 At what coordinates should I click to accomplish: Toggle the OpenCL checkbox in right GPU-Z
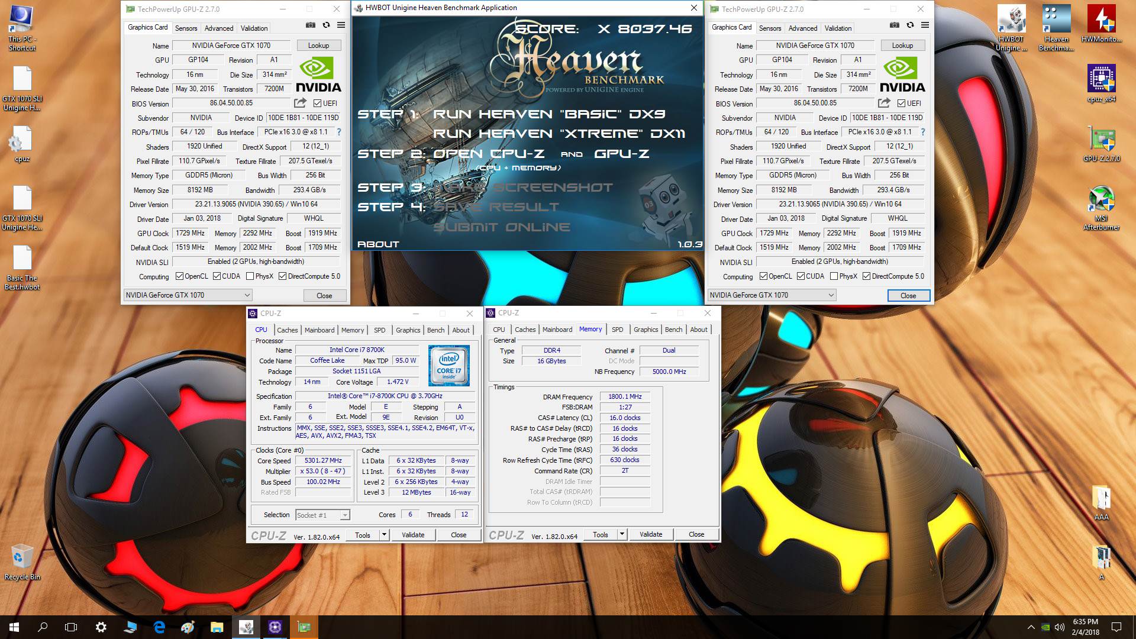click(x=763, y=276)
